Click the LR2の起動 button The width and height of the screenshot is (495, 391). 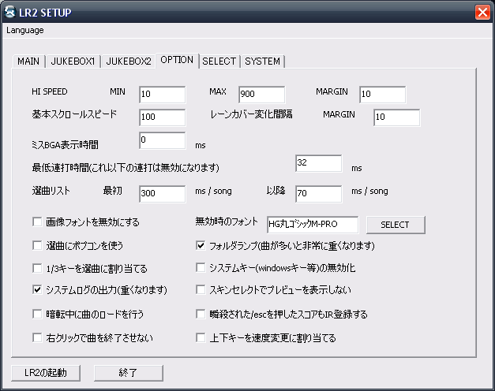tap(46, 372)
